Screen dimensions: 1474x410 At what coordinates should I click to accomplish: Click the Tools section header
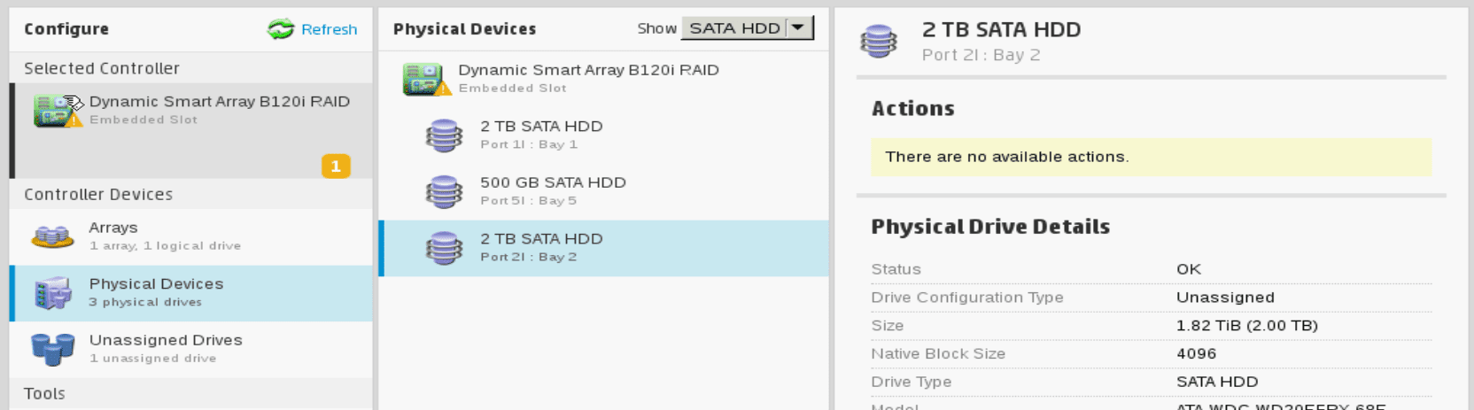[44, 394]
